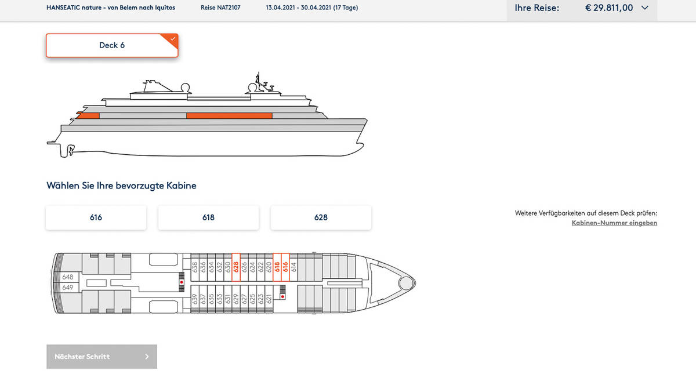The width and height of the screenshot is (696, 392).
Task: Select cabin 618 on the deck plan
Action: click(277, 267)
